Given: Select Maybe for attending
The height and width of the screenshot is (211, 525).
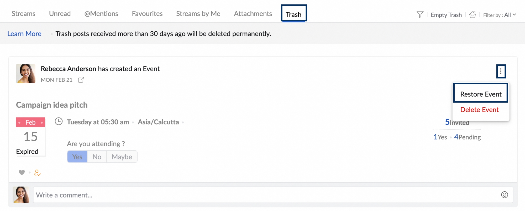Looking at the screenshot, I should click(122, 157).
